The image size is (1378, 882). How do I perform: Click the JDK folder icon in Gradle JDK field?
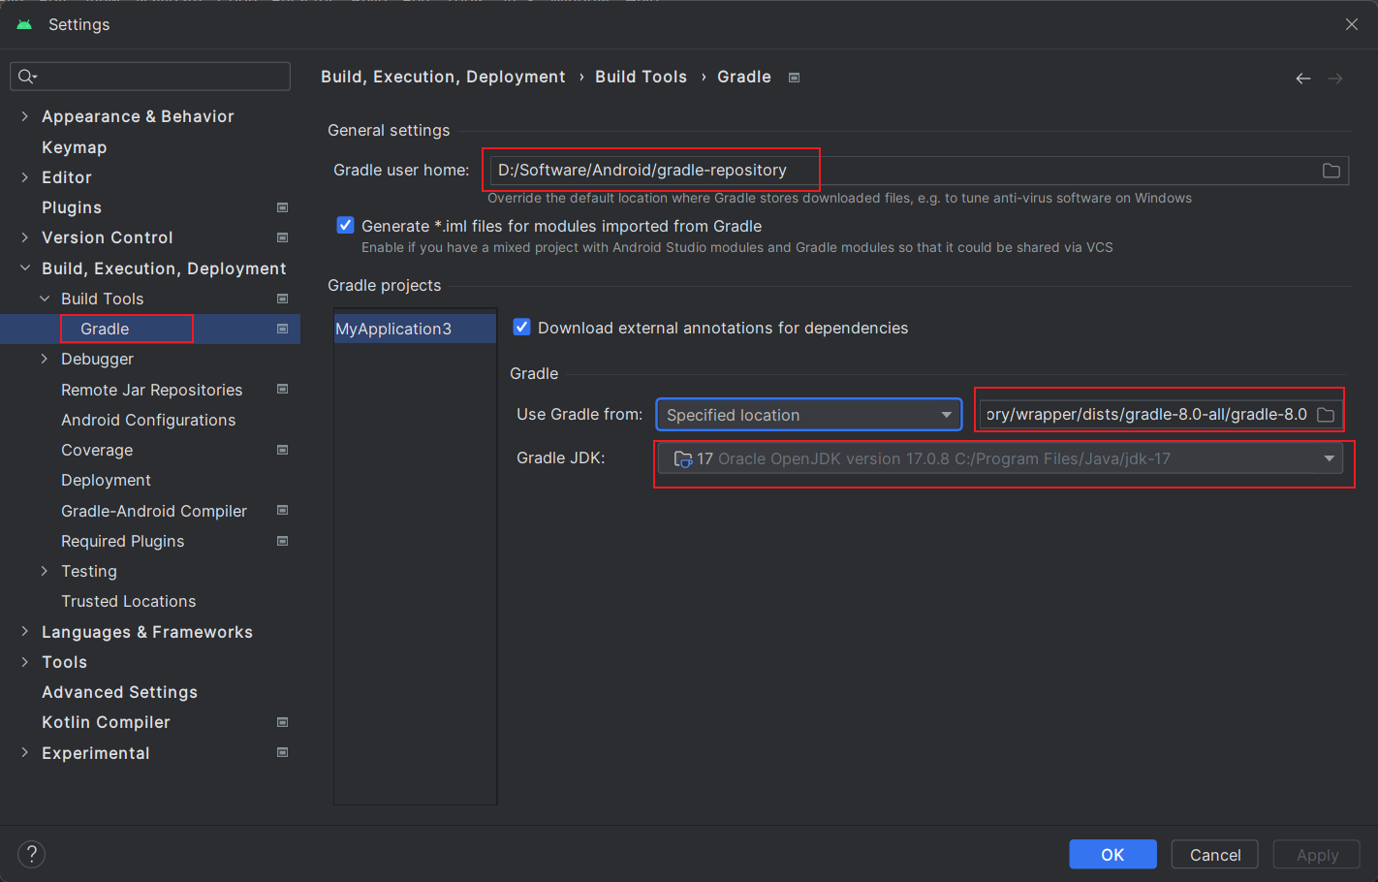click(x=683, y=458)
